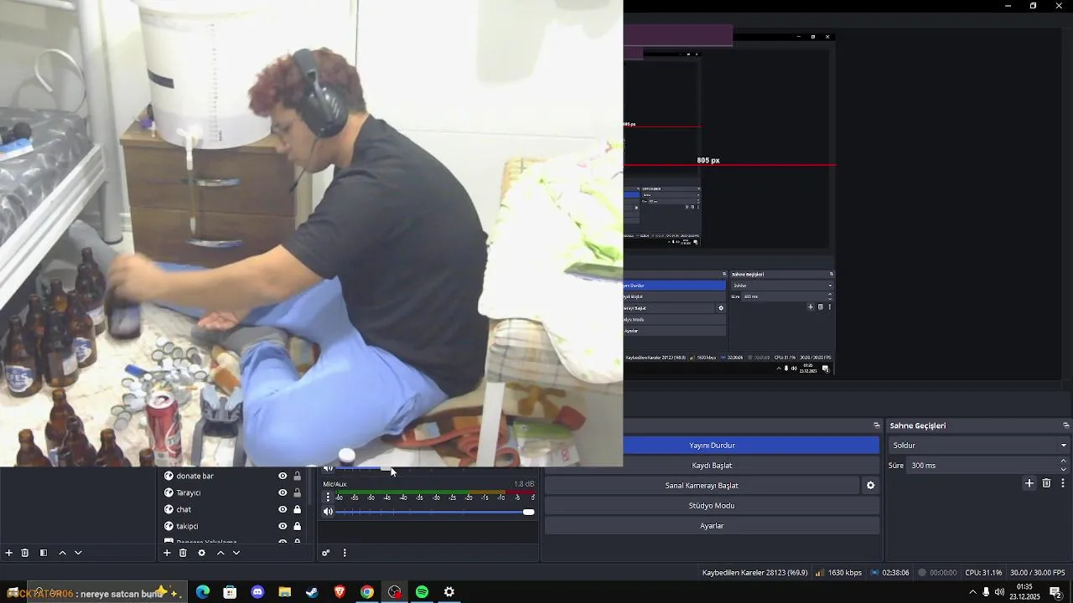Click Kaydı Başlat to start recording

click(712, 466)
